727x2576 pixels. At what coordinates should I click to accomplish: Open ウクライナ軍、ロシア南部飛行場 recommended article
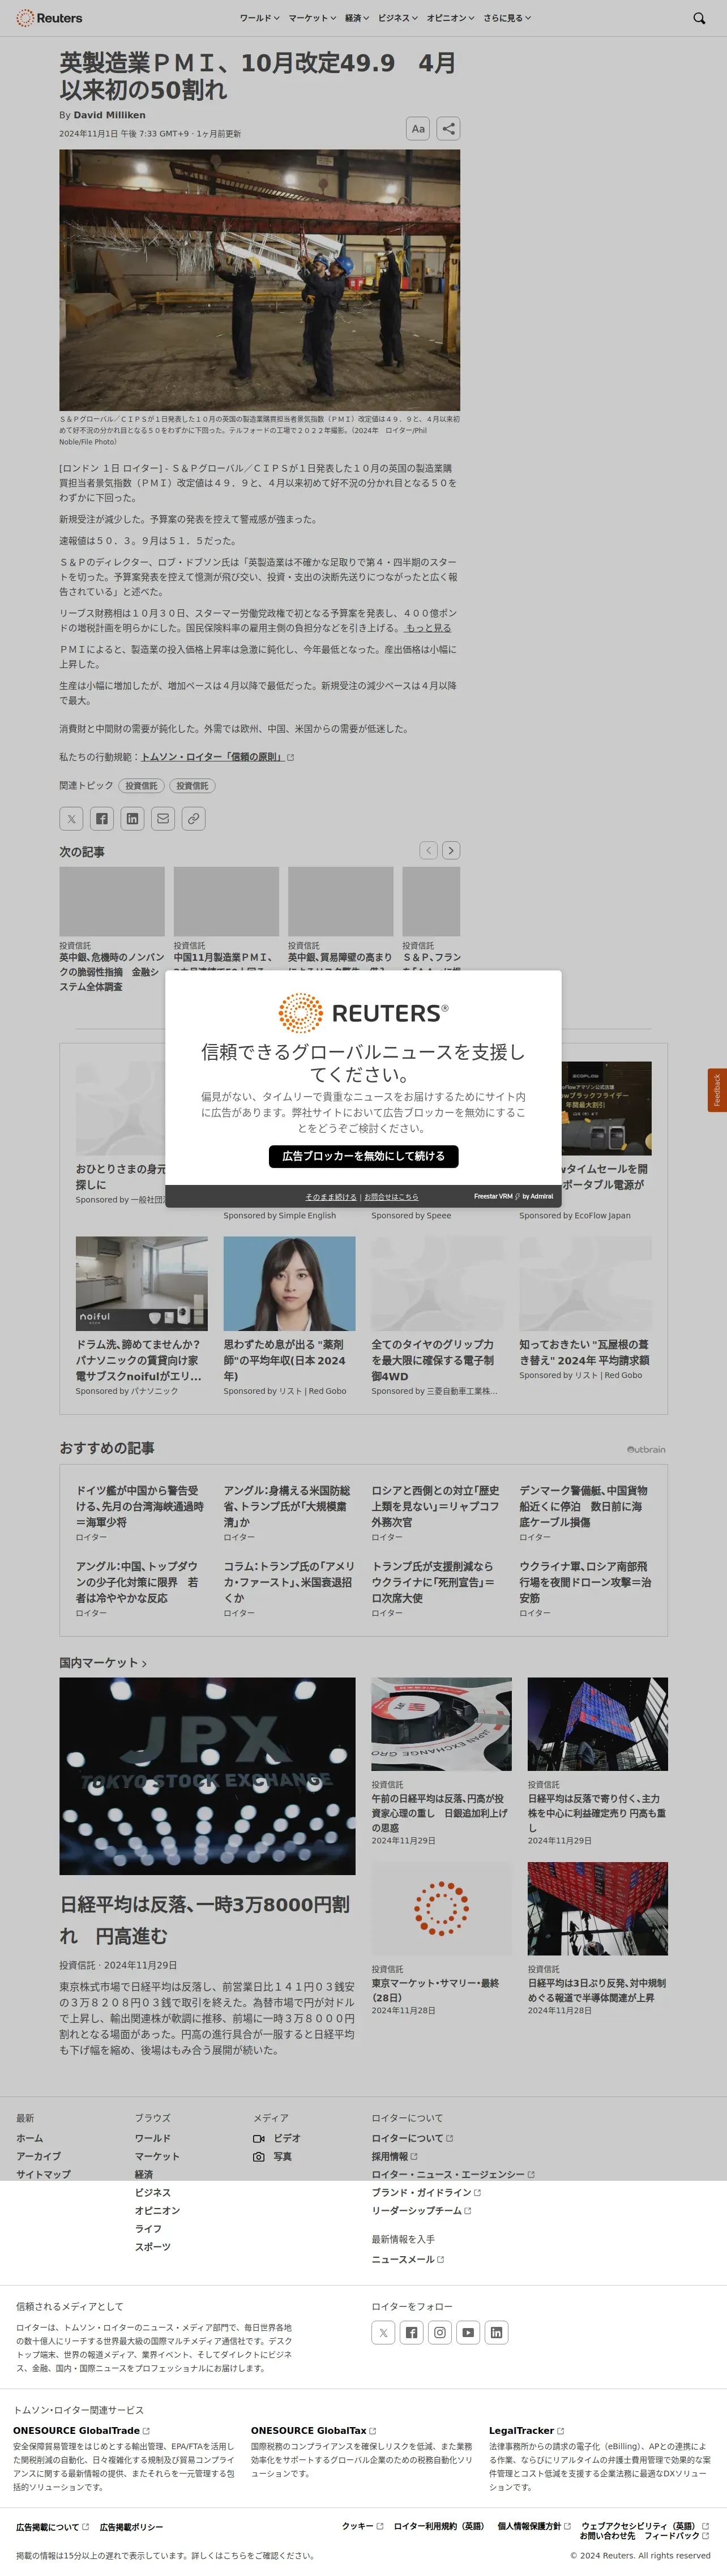585,1582
